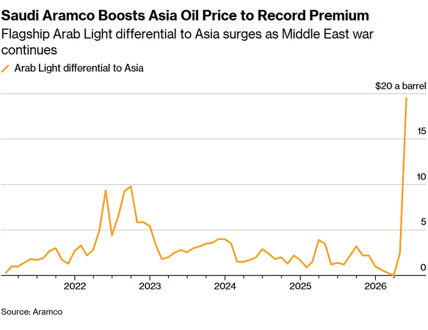Click the orange legend line marker

click(x=5, y=69)
